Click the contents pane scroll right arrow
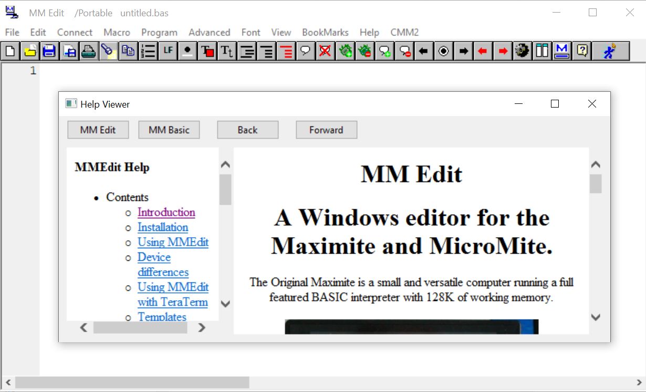 click(202, 327)
